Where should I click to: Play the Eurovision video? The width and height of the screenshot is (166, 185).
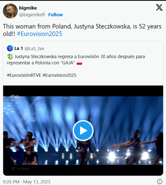pos(83,131)
